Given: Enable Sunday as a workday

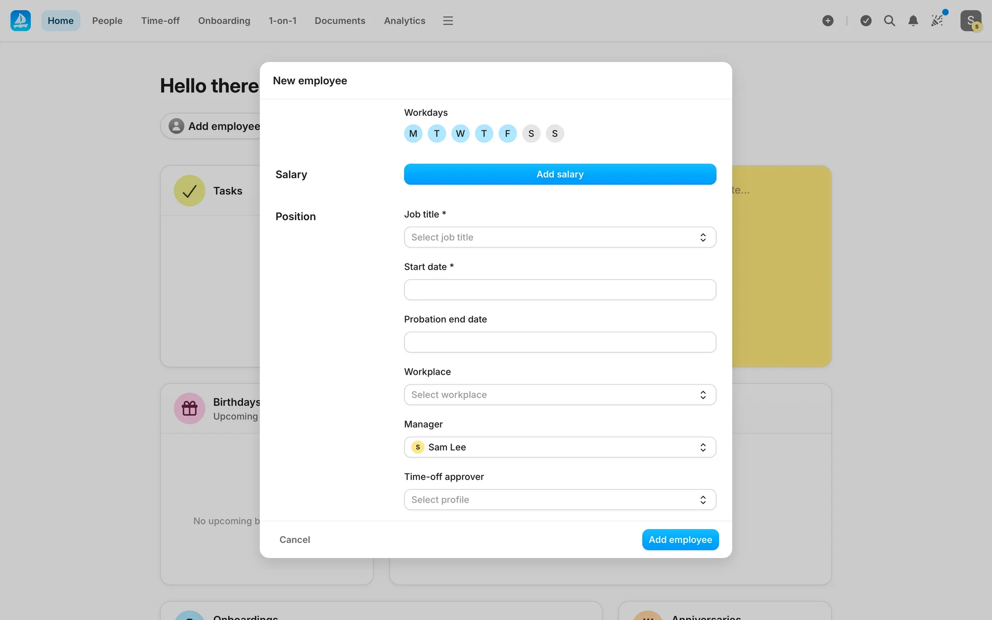Looking at the screenshot, I should point(554,134).
